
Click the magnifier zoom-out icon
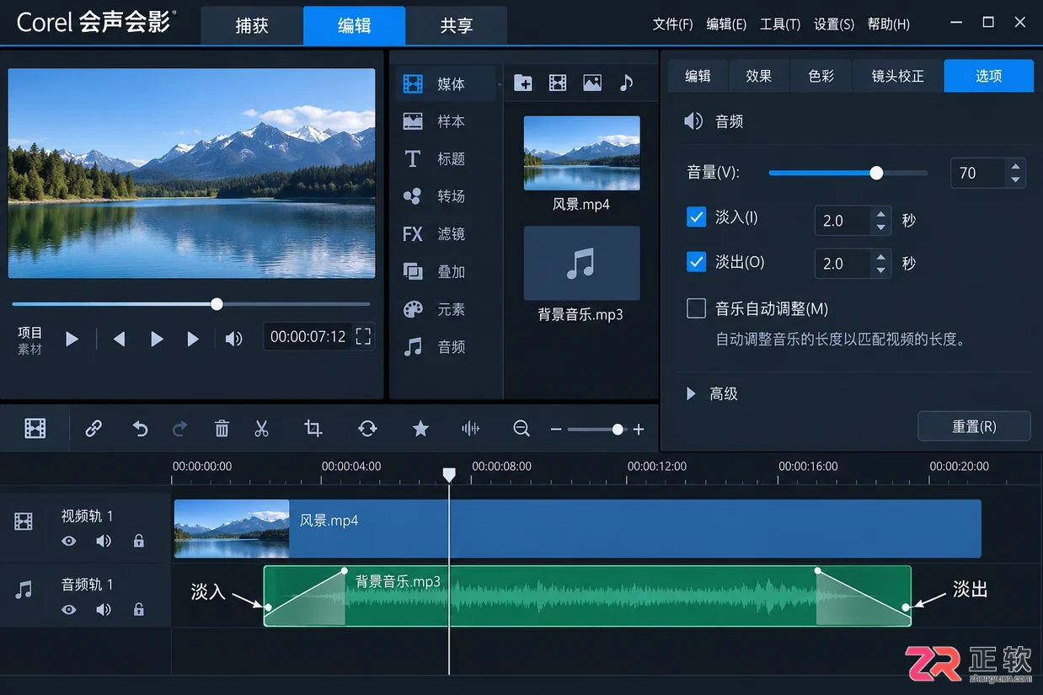point(521,429)
